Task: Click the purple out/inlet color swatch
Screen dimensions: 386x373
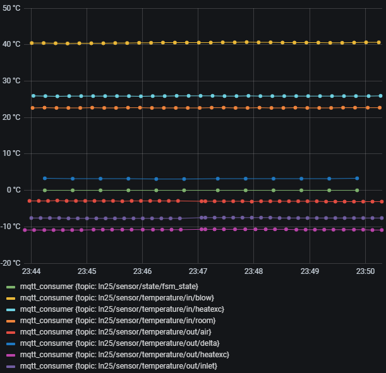Action: (x=10, y=367)
